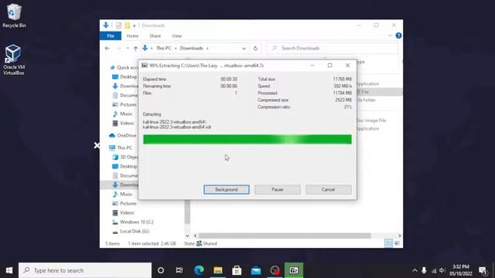Open the recent locations dropdown arrow

click(128, 48)
